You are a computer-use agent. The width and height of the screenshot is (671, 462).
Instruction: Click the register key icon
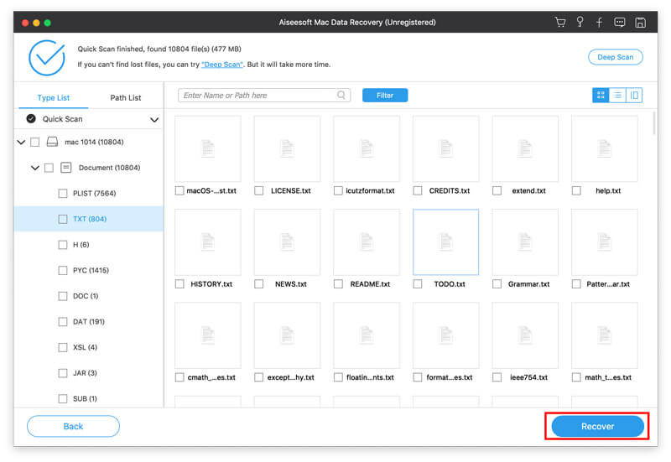pyautogui.click(x=580, y=22)
